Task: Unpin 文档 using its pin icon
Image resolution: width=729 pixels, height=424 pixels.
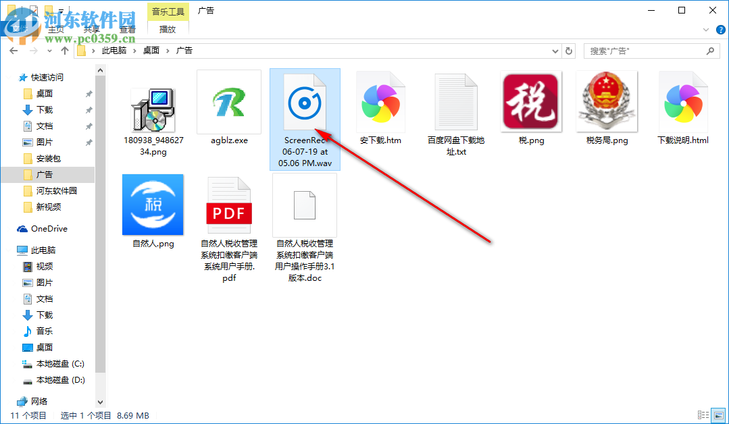Action: click(89, 126)
